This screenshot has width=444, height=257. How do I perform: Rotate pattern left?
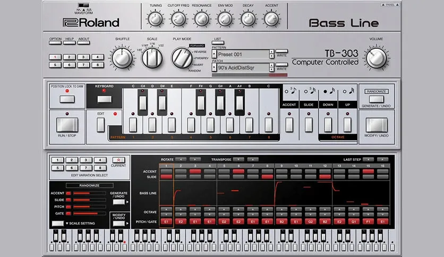[x=181, y=159]
